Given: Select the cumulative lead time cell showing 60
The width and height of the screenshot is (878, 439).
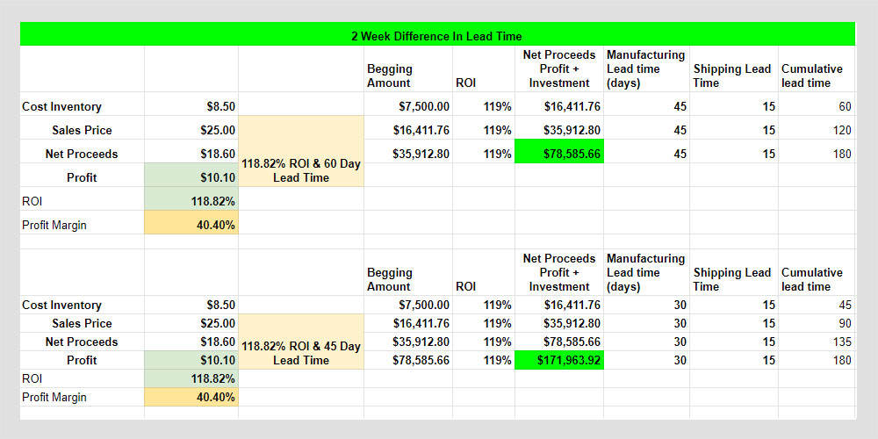Looking at the screenshot, I should click(816, 106).
